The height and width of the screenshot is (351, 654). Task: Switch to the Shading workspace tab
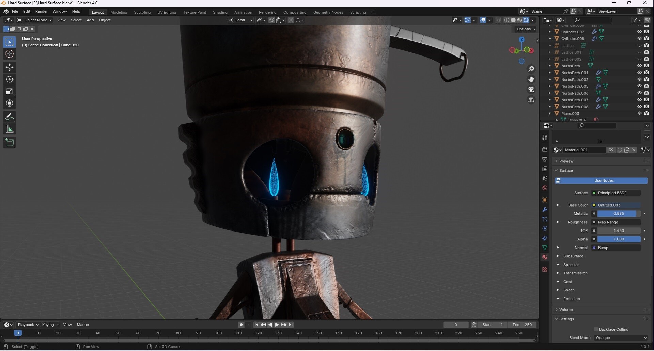[x=220, y=12]
